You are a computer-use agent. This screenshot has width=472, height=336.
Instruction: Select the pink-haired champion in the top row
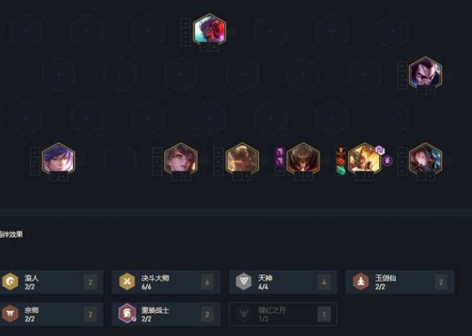(x=209, y=30)
